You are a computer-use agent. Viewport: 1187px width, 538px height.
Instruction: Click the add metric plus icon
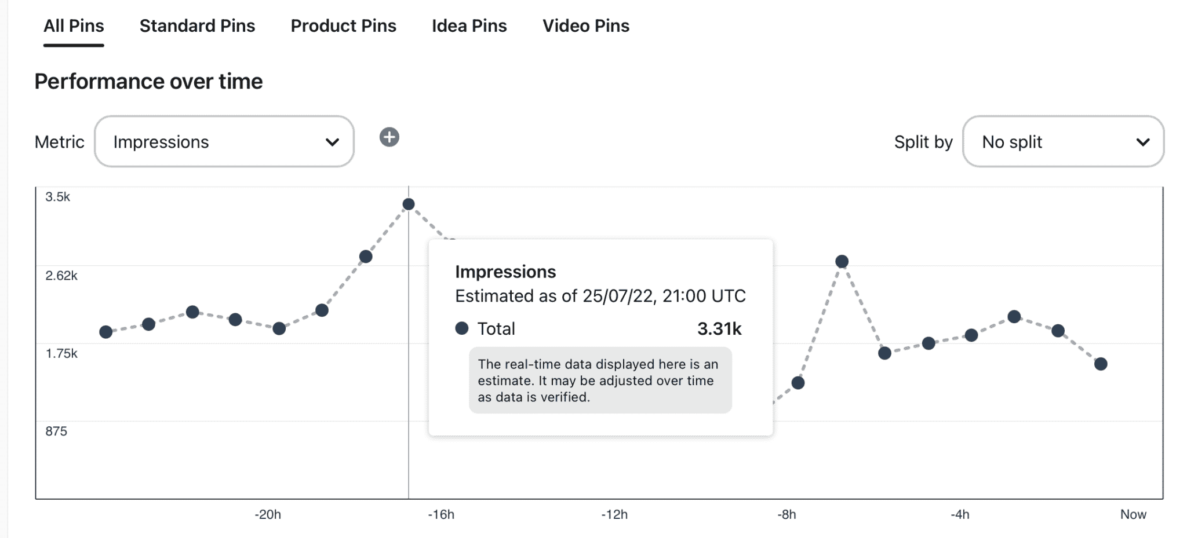pos(389,138)
